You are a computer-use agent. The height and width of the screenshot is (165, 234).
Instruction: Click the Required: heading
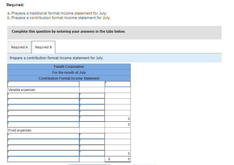tap(15, 5)
